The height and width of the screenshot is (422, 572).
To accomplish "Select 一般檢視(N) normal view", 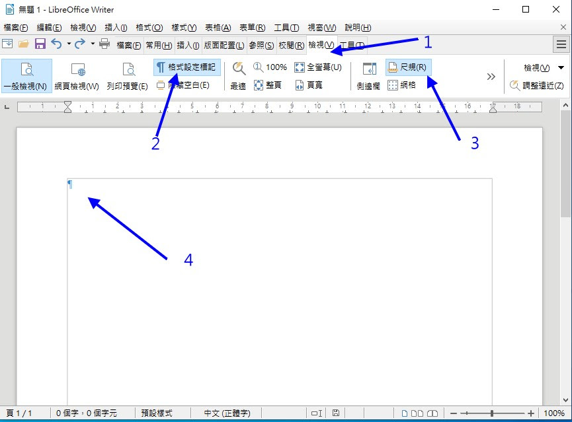I will (x=26, y=76).
